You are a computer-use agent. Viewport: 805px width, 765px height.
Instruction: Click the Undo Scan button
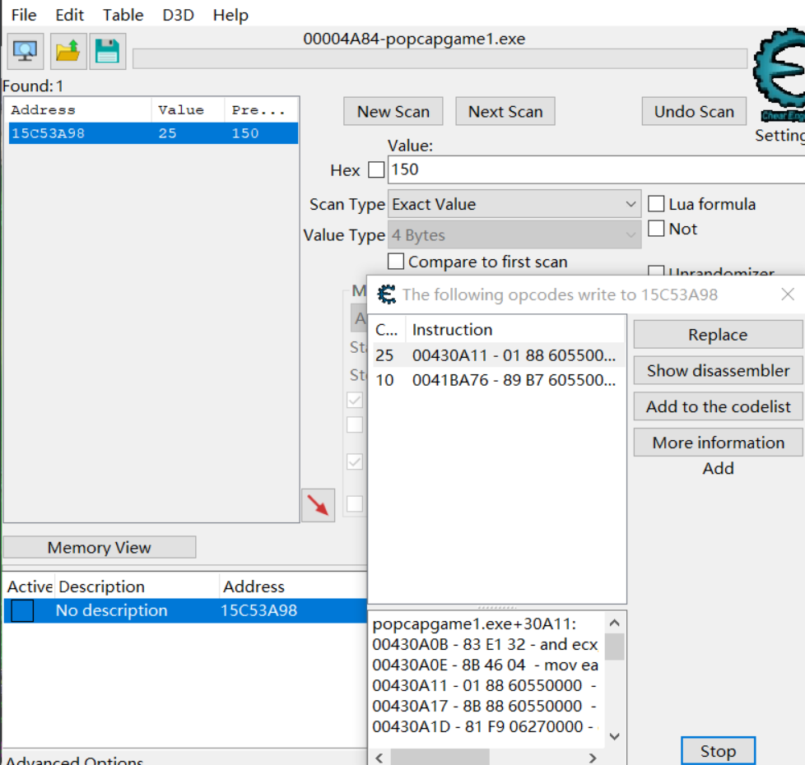click(x=694, y=111)
